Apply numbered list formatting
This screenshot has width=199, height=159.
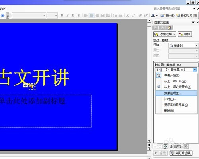click(115, 16)
